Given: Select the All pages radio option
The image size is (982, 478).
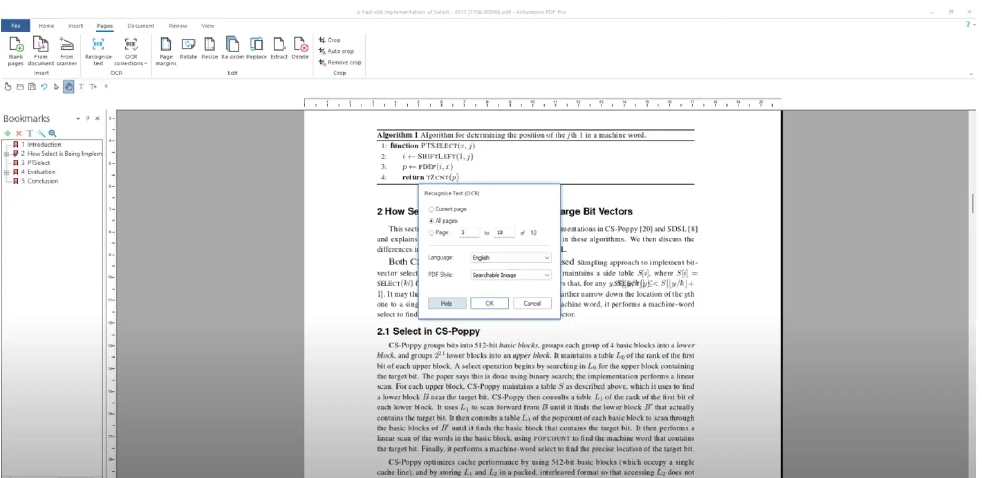Looking at the screenshot, I should pos(431,221).
